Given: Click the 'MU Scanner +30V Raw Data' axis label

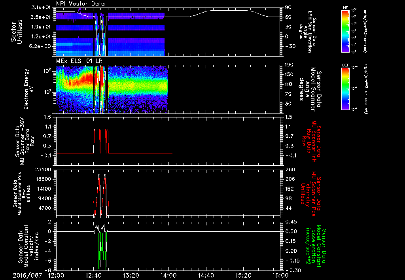Looking at the screenshot, I should point(25,141).
